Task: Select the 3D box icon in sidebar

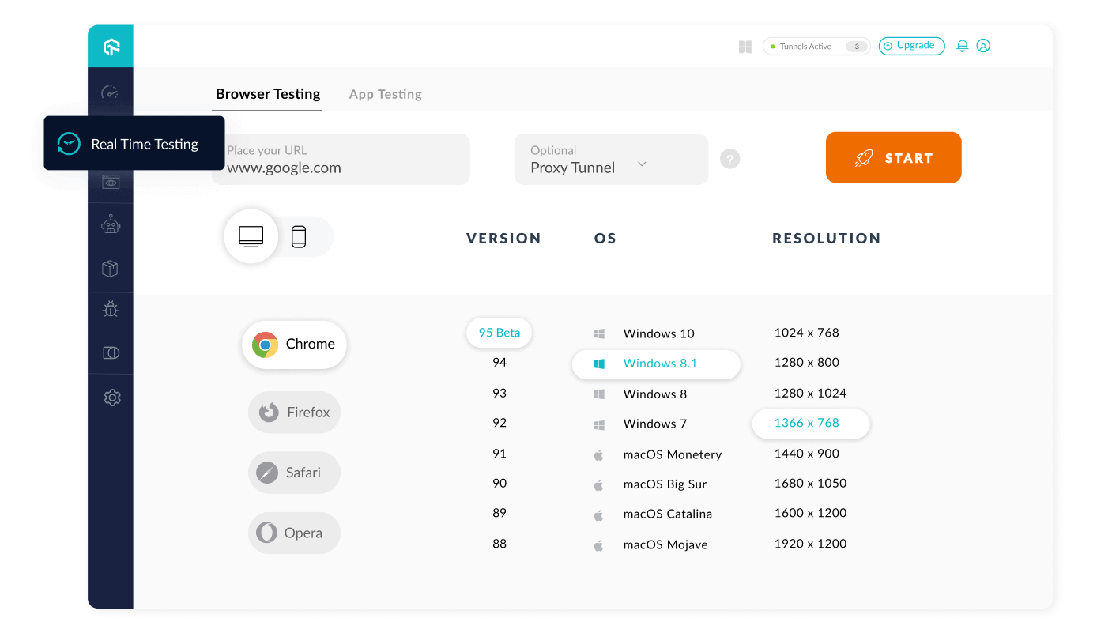Action: [111, 268]
